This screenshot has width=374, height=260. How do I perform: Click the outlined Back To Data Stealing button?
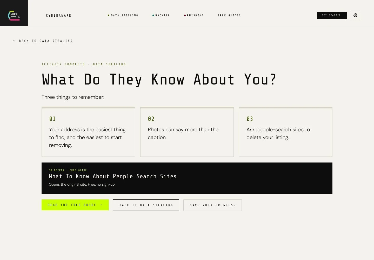[146, 205]
